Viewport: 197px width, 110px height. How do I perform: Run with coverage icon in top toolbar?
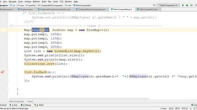[x=191, y=5]
